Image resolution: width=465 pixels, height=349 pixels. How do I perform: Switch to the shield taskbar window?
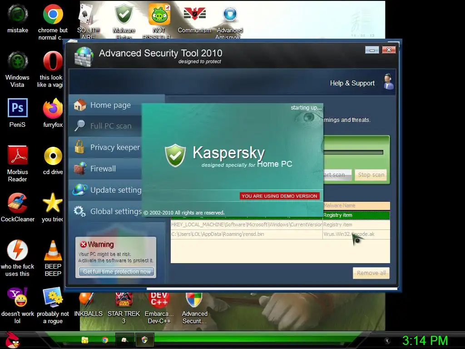[x=145, y=340]
